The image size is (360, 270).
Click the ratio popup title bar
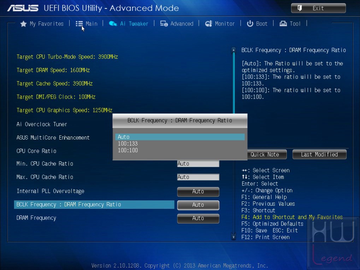(180, 121)
